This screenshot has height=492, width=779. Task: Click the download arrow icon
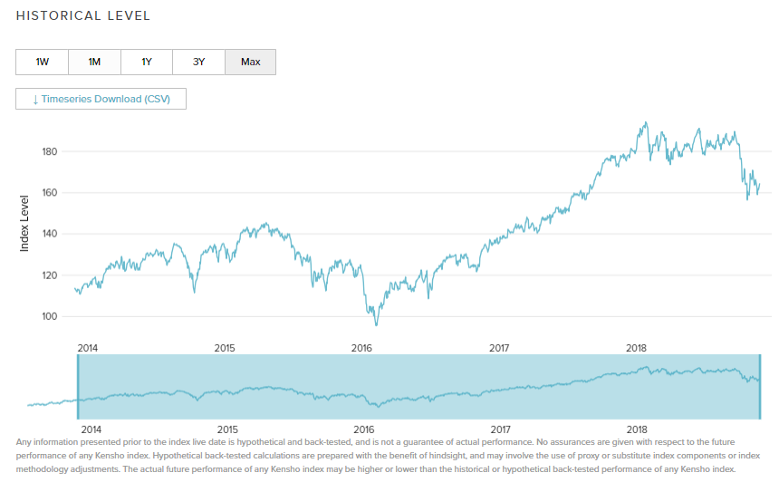tap(35, 99)
